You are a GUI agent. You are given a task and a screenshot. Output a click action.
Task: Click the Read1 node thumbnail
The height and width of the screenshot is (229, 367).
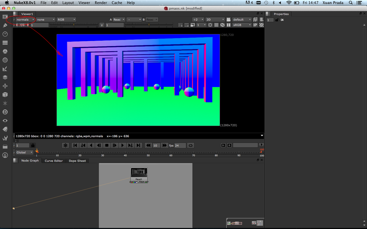(x=139, y=173)
